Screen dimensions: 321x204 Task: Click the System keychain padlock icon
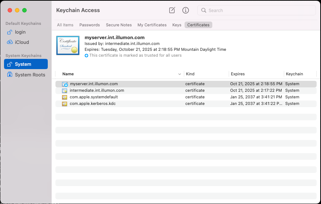(x=9, y=64)
